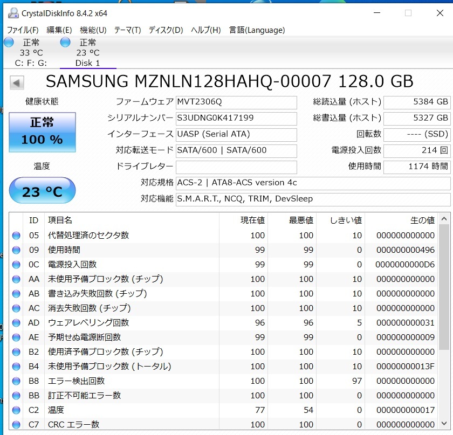
Task: Click the blue indicator next to ウェアレベリング回数
Action: pos(16,322)
